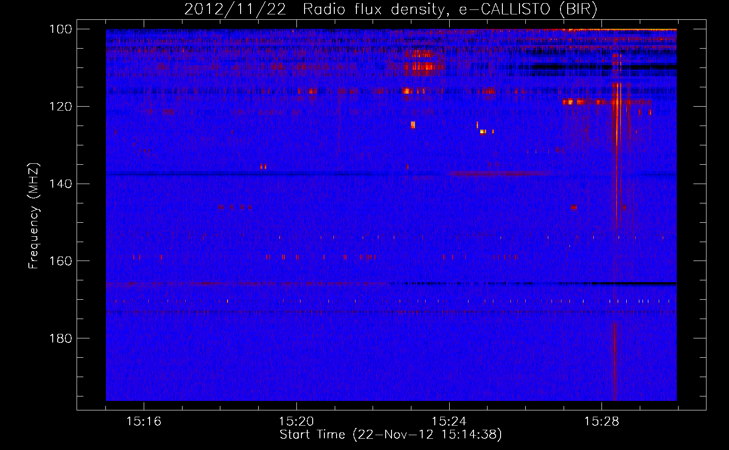
Task: Select the 'Frequency (MHZ)' axis label
Action: coord(34,216)
